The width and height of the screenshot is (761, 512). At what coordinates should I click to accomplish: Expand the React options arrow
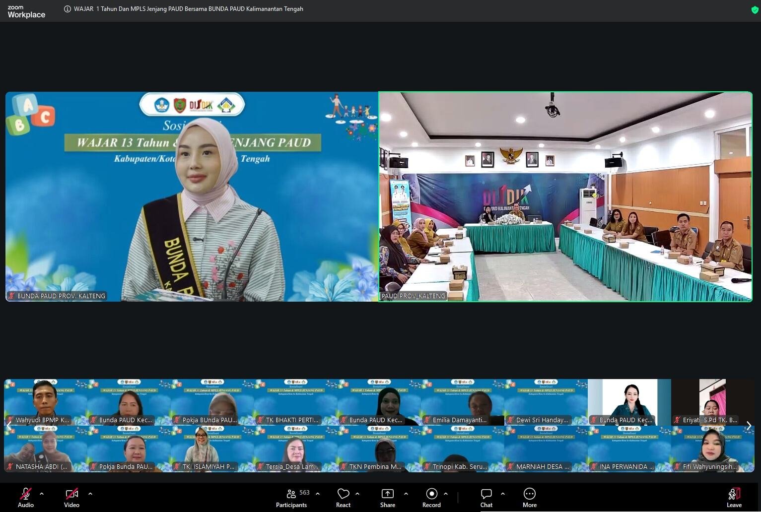click(357, 494)
